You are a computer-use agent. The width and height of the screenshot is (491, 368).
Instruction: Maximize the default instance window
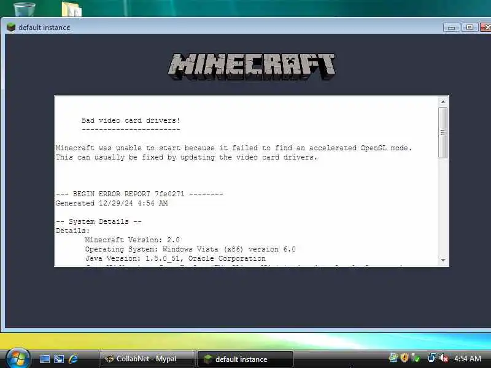pos(470,28)
